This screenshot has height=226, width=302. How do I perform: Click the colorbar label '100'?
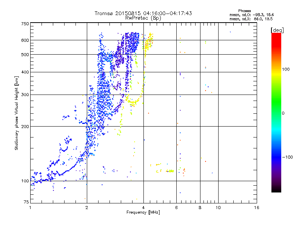[x=286, y=69]
